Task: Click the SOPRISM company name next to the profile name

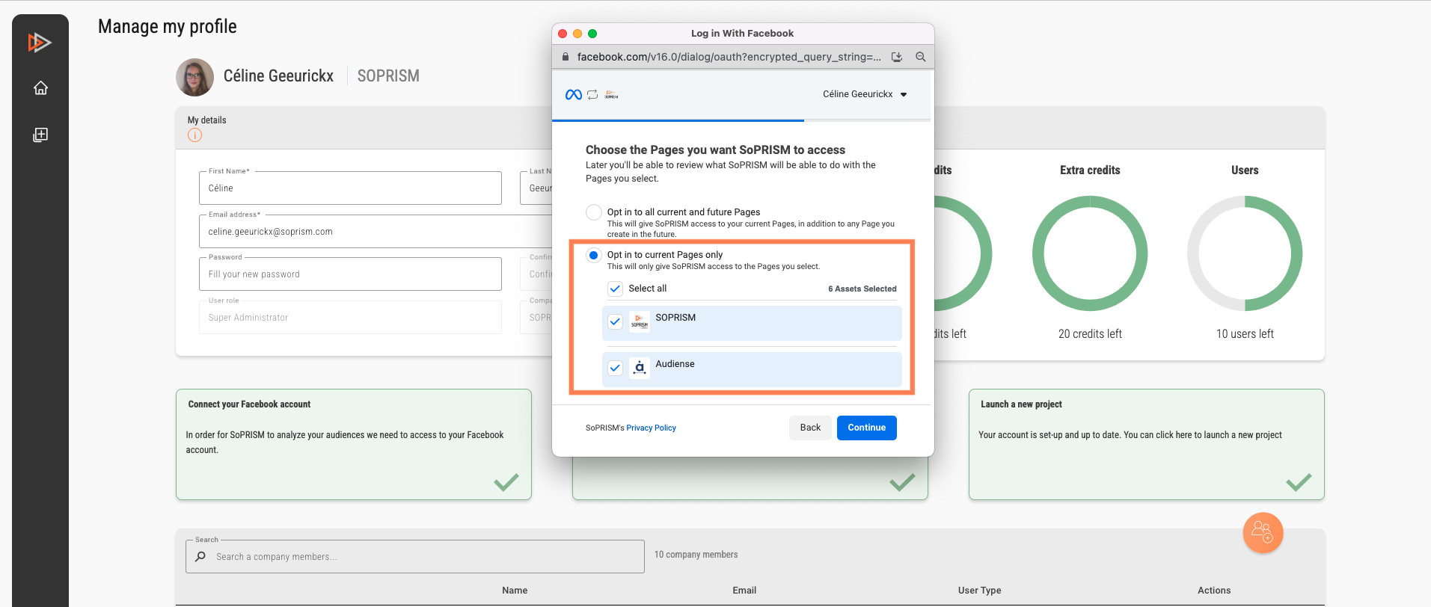Action: pyautogui.click(x=388, y=76)
